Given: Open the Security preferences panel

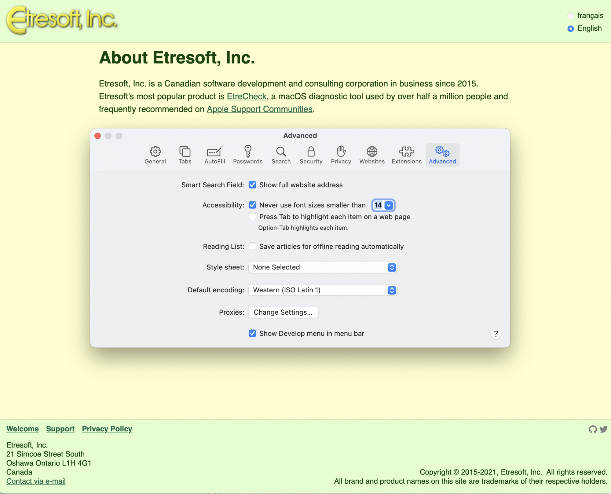Looking at the screenshot, I should click(x=311, y=155).
